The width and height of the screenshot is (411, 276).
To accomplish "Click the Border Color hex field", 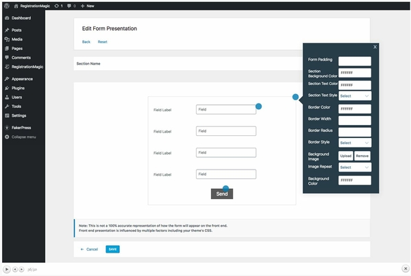I will (354, 108).
